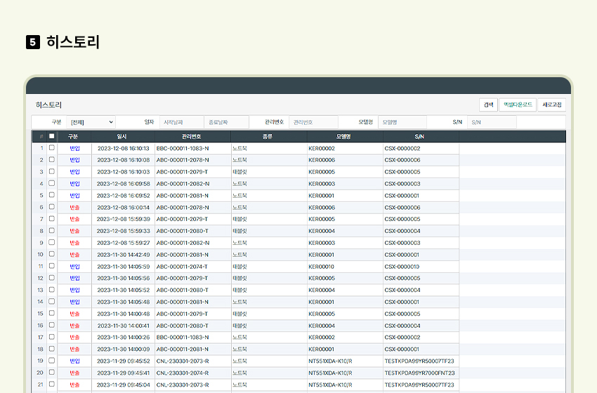Sort by the 모델명 column header
This screenshot has height=393, width=597.
pyautogui.click(x=343, y=136)
